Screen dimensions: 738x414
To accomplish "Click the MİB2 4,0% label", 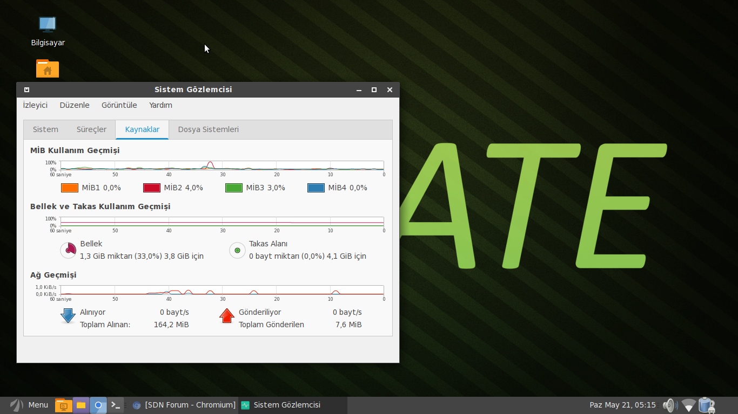I will [184, 188].
